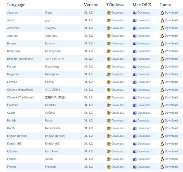The height and width of the screenshot is (172, 183).
Task: Download English (US) version for Windows
Action: click(x=118, y=143)
